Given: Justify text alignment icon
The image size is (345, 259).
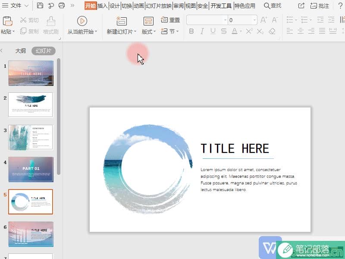Looking at the screenshot, I should 322,31.
